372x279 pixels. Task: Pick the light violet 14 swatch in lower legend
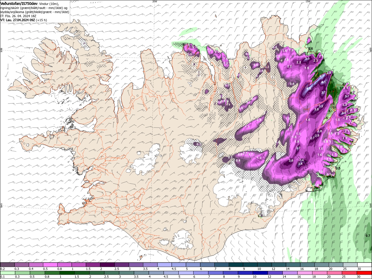pyautogui.click(x=290, y=273)
